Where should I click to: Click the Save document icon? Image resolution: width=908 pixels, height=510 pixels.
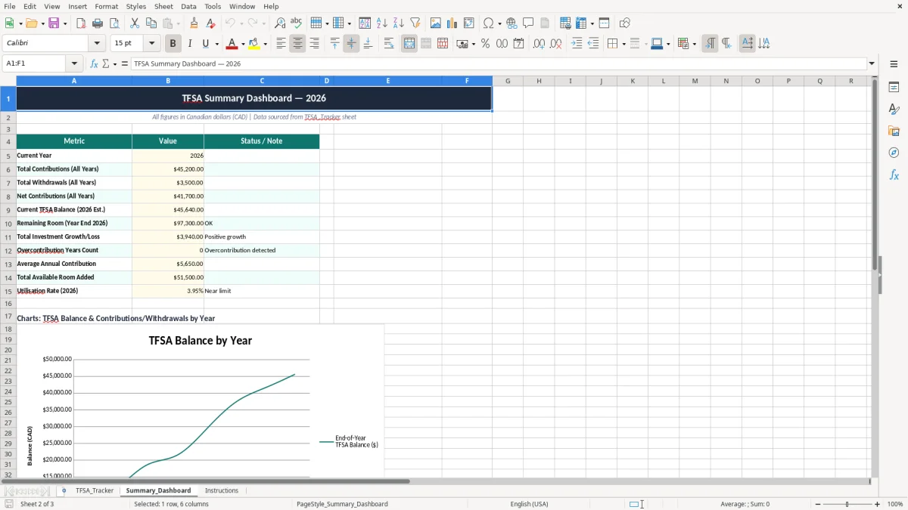(x=54, y=23)
